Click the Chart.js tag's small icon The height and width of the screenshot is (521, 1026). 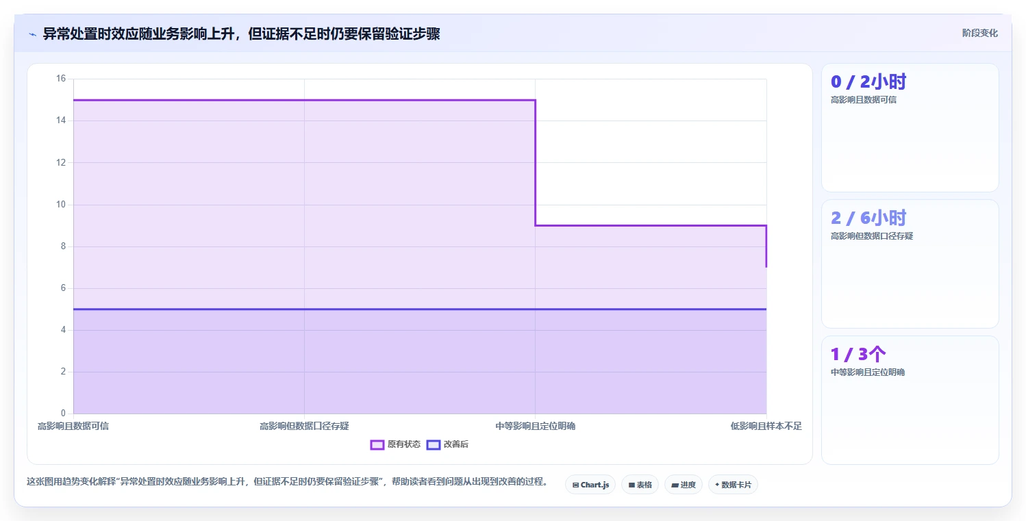tap(575, 485)
